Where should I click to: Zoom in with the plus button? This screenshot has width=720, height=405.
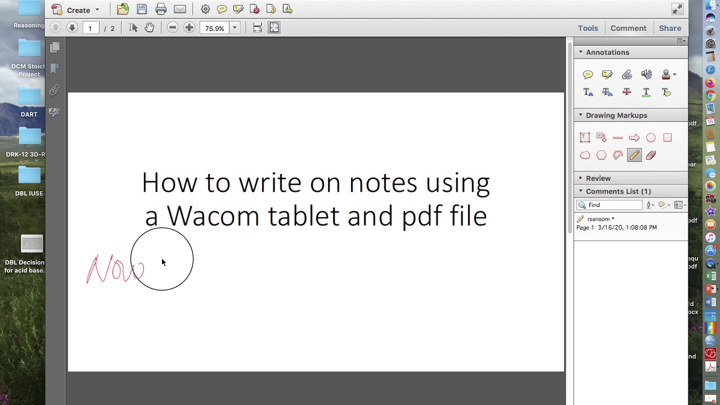(189, 28)
